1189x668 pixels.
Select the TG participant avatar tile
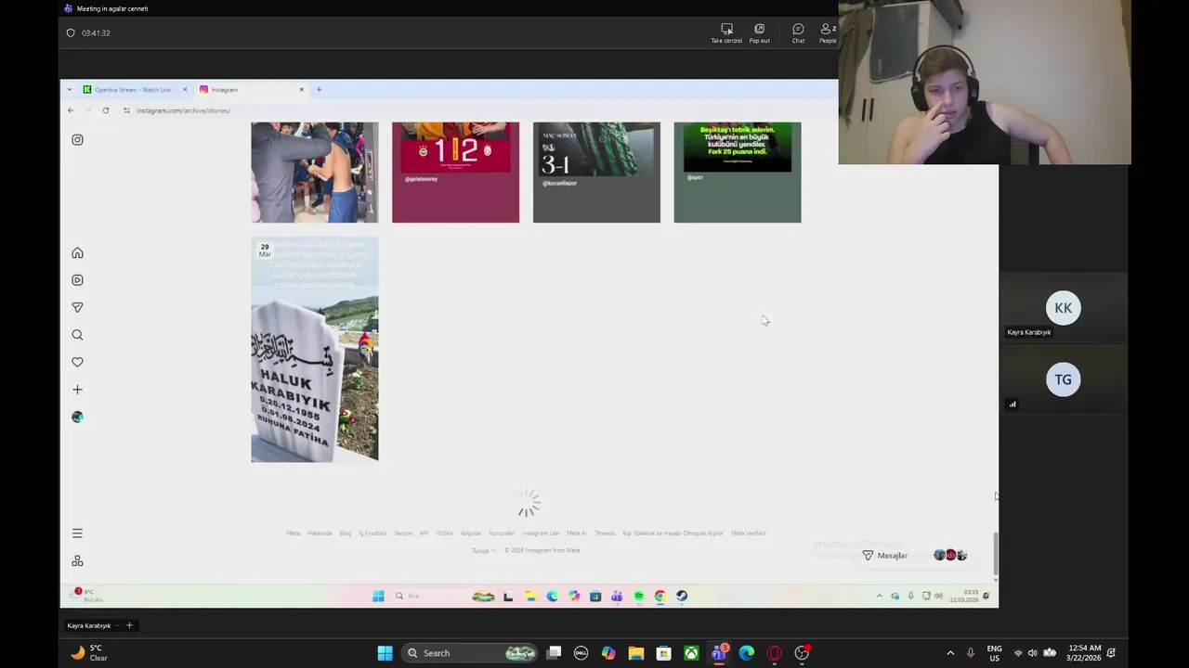(x=1064, y=379)
